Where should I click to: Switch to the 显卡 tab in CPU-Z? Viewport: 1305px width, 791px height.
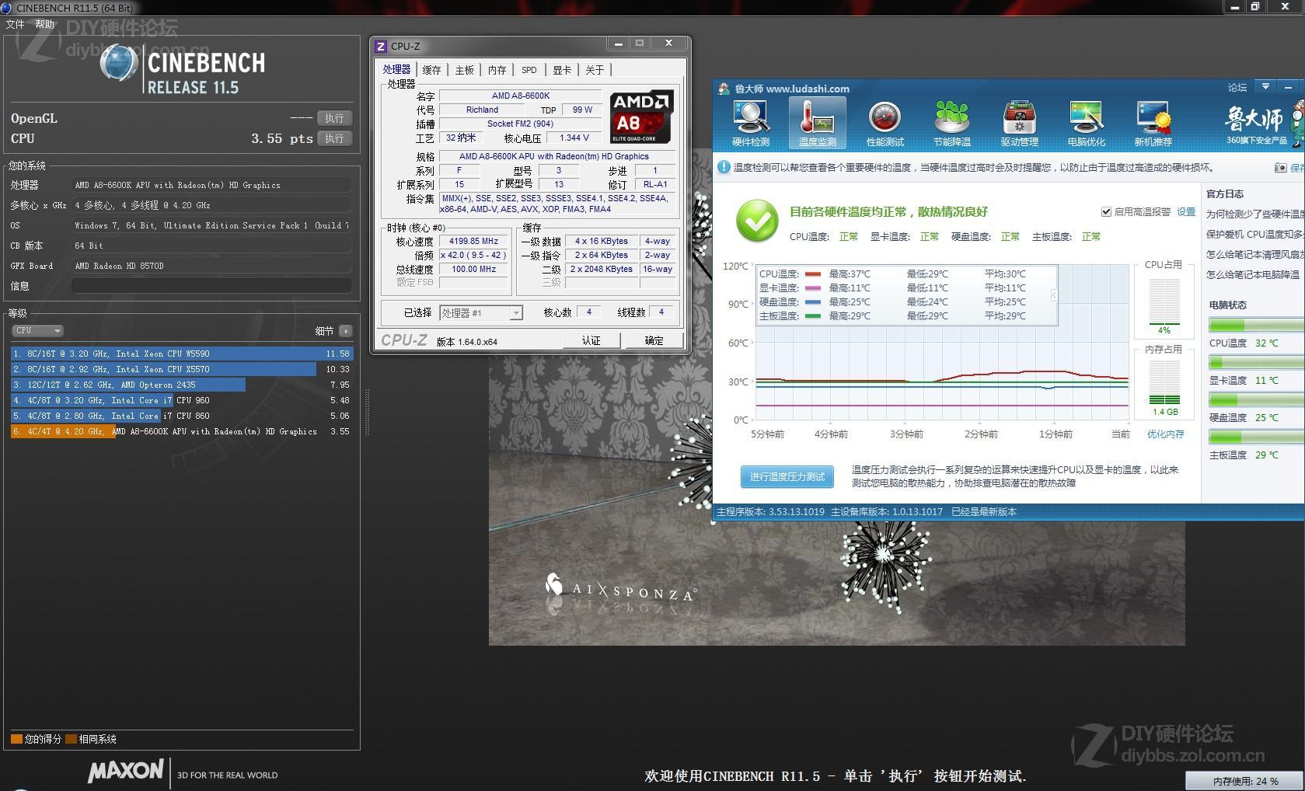click(562, 70)
